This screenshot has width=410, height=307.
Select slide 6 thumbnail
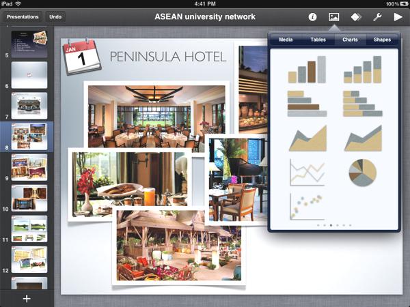click(x=29, y=75)
